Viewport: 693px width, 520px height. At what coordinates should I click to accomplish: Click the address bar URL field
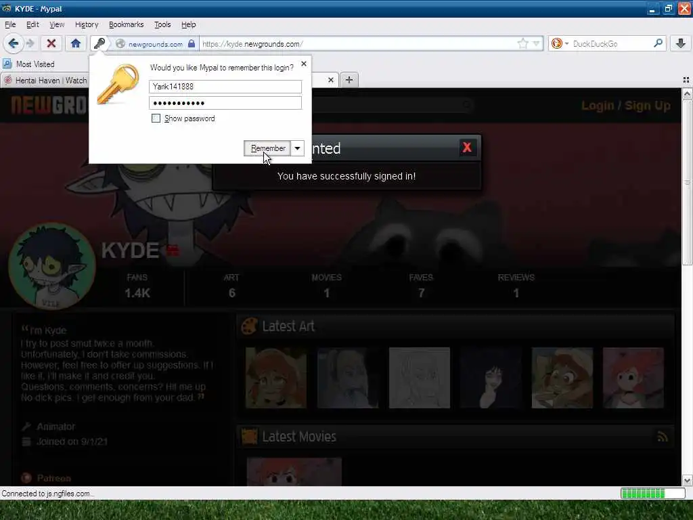point(358,43)
